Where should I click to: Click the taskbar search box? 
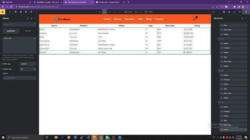pos(25,137)
